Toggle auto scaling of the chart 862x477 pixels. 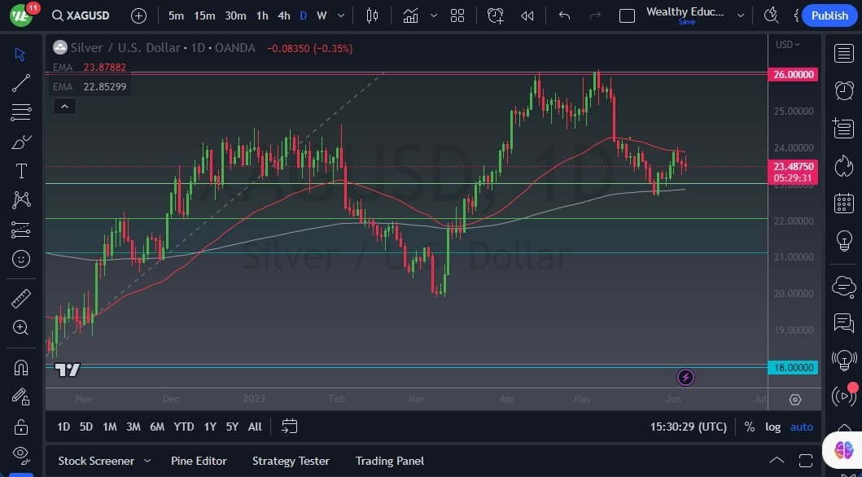point(801,427)
